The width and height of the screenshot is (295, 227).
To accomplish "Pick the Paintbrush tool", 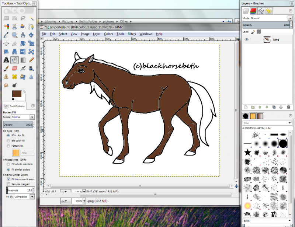I will pyautogui.click(x=6, y=68).
